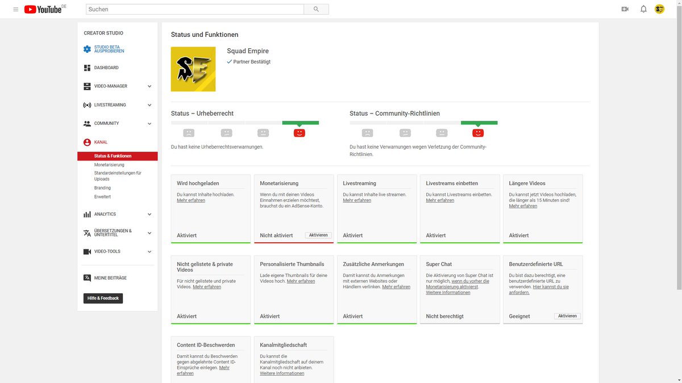This screenshot has width=682, height=383.
Task: Click Aktivieren in the Monetarisierung card
Action: [318, 235]
